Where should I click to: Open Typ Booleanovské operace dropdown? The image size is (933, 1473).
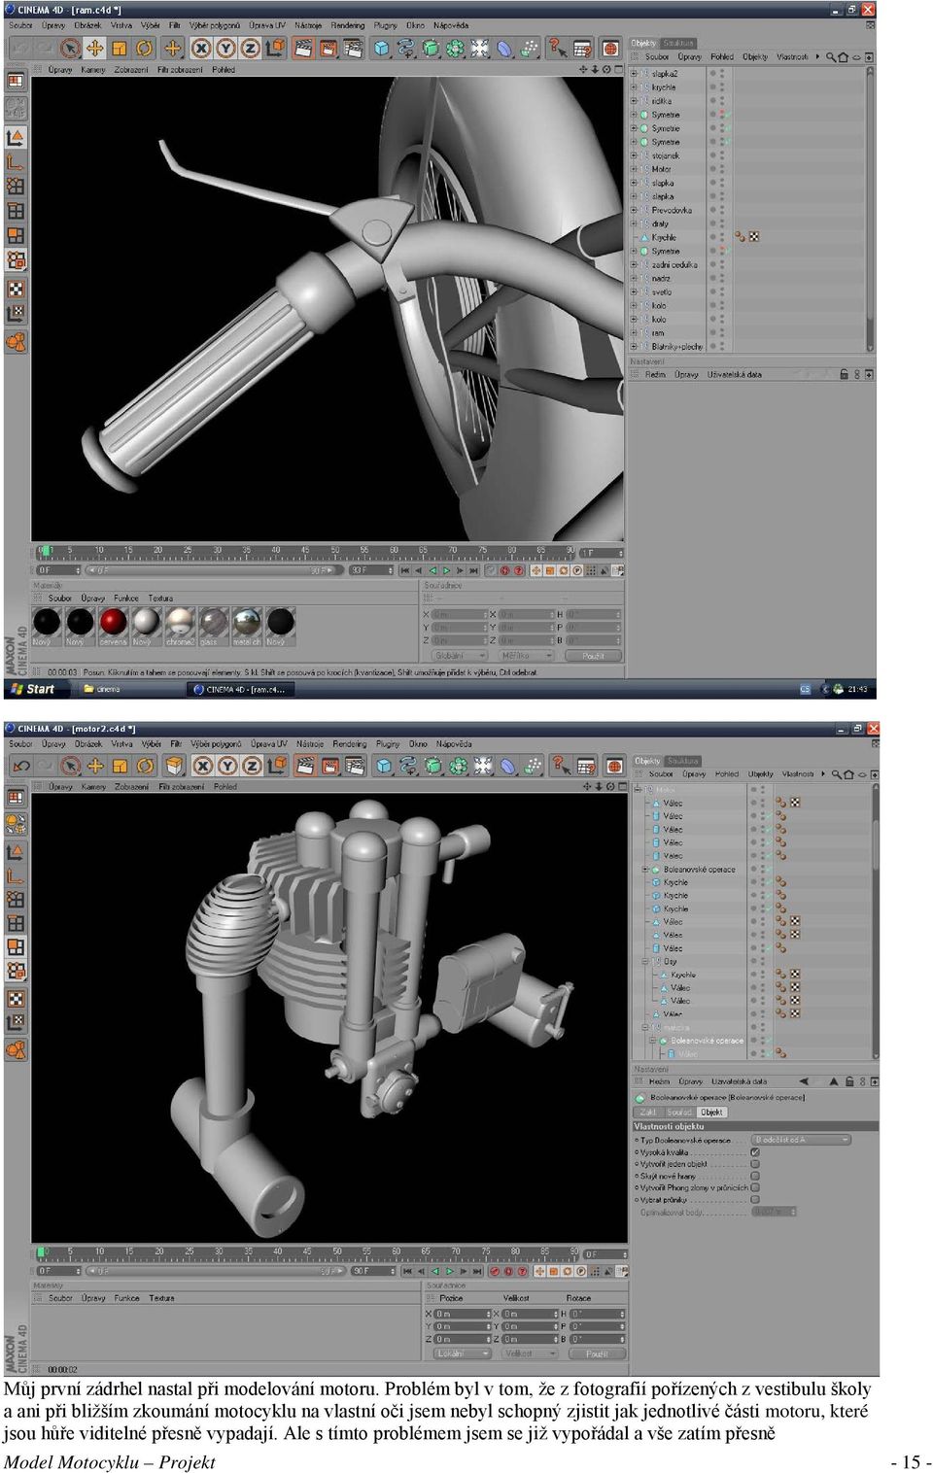coord(801,1139)
